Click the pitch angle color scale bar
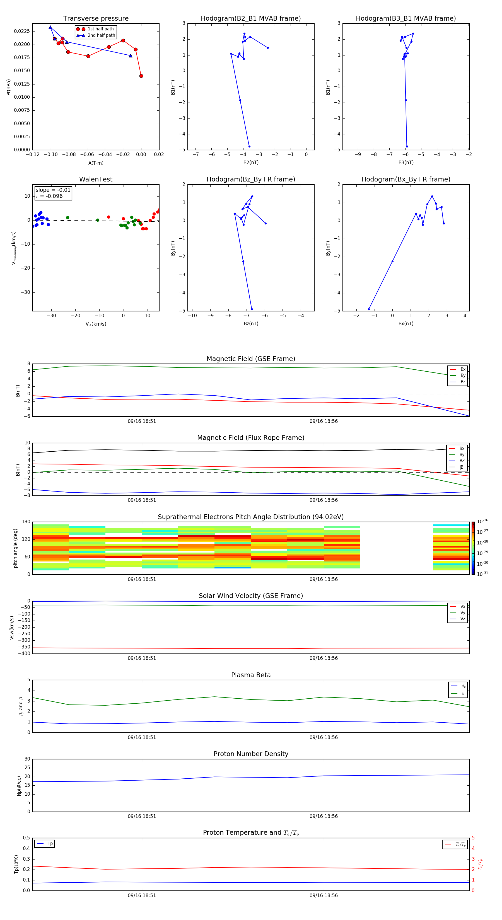The image size is (502, 920). click(x=473, y=548)
